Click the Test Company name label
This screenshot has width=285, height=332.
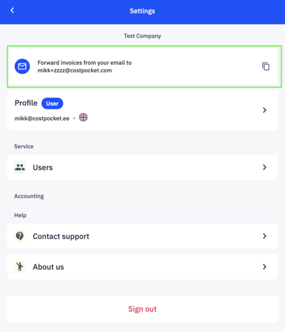pyautogui.click(x=142, y=36)
